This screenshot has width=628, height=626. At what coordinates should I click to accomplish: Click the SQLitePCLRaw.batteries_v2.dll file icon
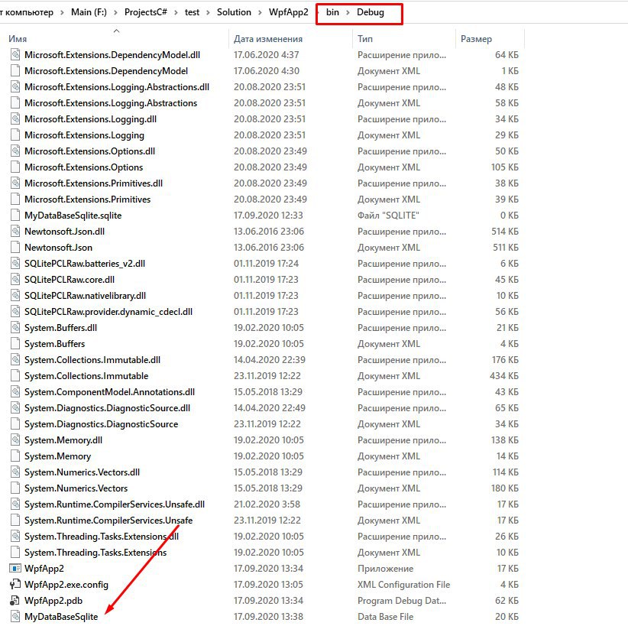coord(15,263)
